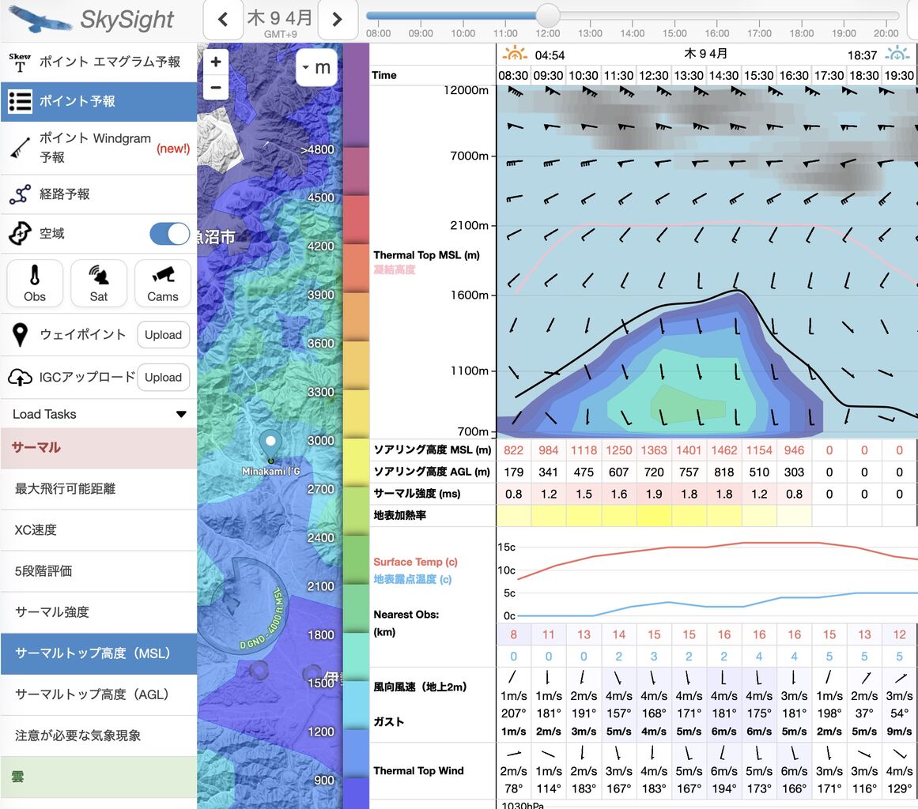This screenshot has width=918, height=809.
Task: Click Thermal Top Wind value 194°
Action: tap(724, 788)
